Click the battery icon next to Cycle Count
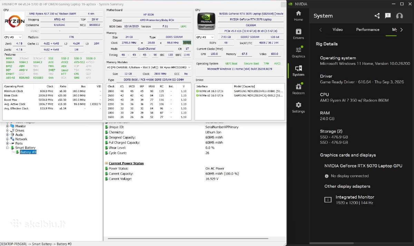Screen dimensions: 414x246 pyautogui.click(x=106, y=153)
